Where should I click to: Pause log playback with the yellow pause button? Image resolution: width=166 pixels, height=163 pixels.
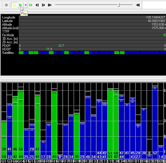tap(14, 5)
